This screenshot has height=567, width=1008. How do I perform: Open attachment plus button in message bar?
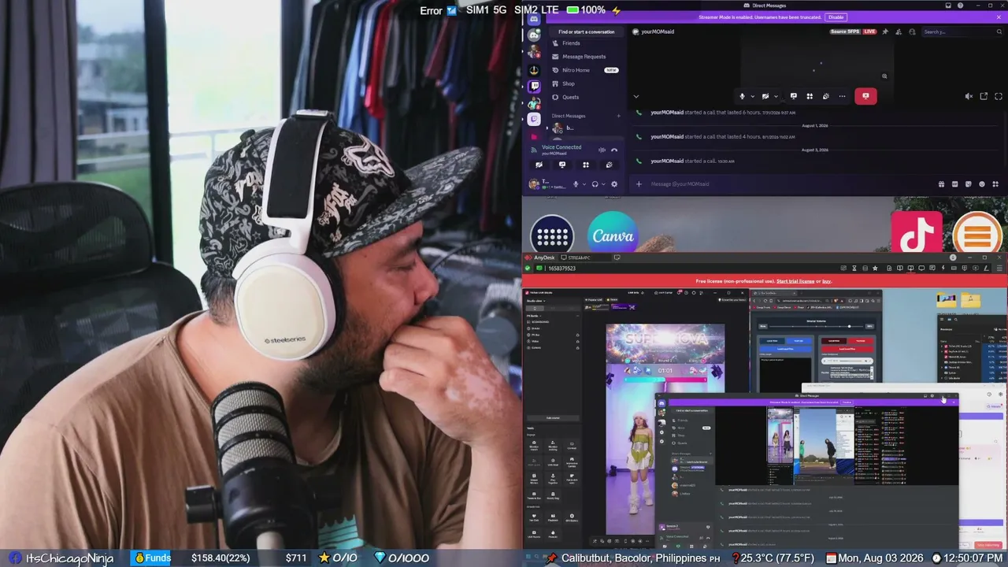tap(639, 184)
